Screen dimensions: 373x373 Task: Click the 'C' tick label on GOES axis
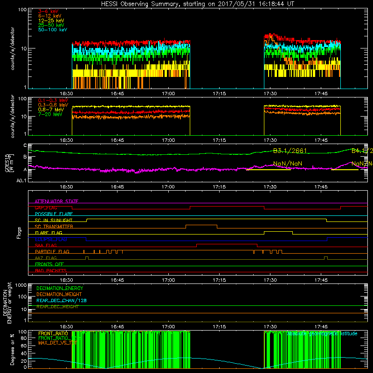[x=25, y=145]
